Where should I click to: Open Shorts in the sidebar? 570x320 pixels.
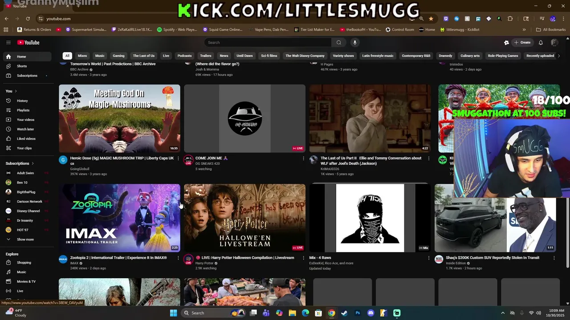[x=26, y=66]
